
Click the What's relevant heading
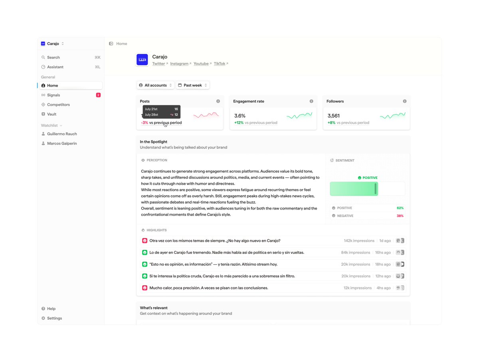(154, 308)
